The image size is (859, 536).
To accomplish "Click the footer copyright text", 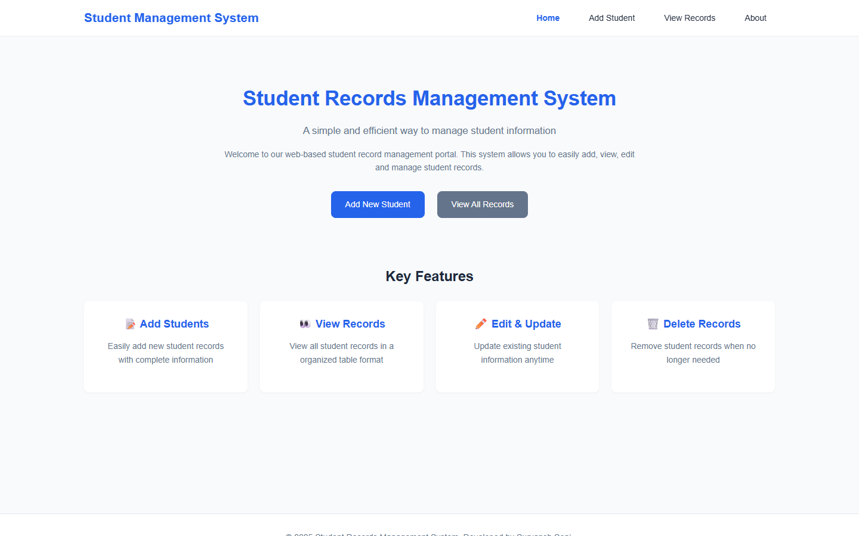I will tap(429, 534).
